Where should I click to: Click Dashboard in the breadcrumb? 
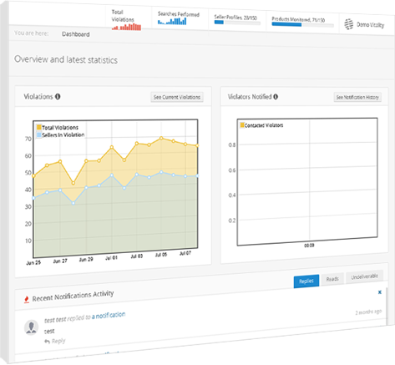coord(76,34)
